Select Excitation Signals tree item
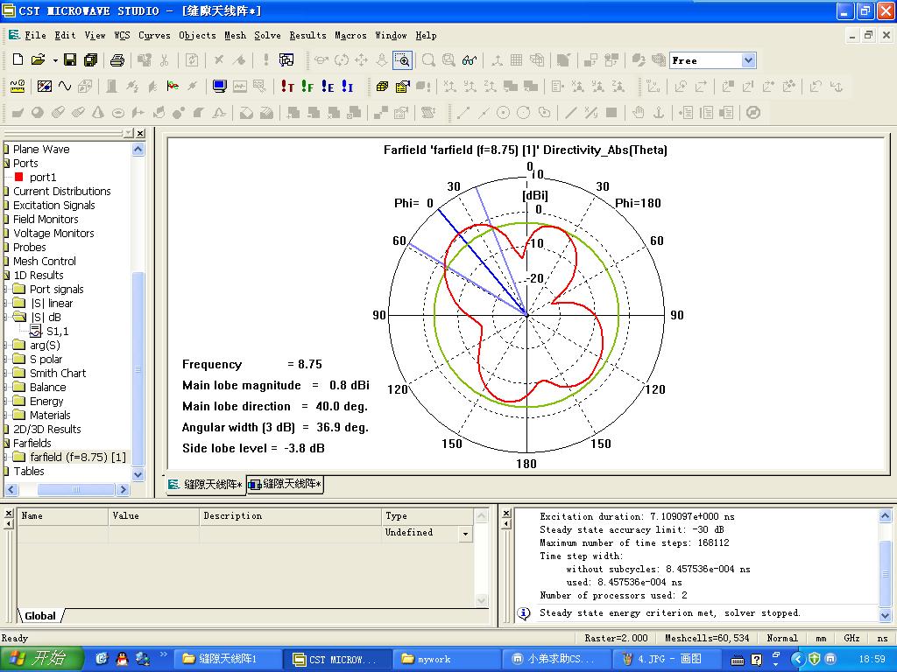 (53, 205)
